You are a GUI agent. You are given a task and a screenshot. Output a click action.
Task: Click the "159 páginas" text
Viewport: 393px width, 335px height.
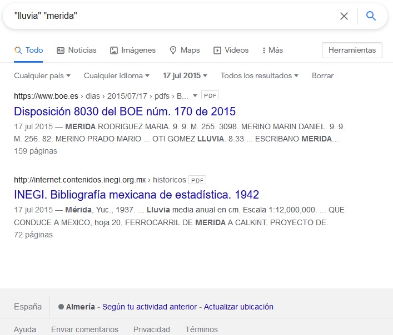pyautogui.click(x=36, y=151)
